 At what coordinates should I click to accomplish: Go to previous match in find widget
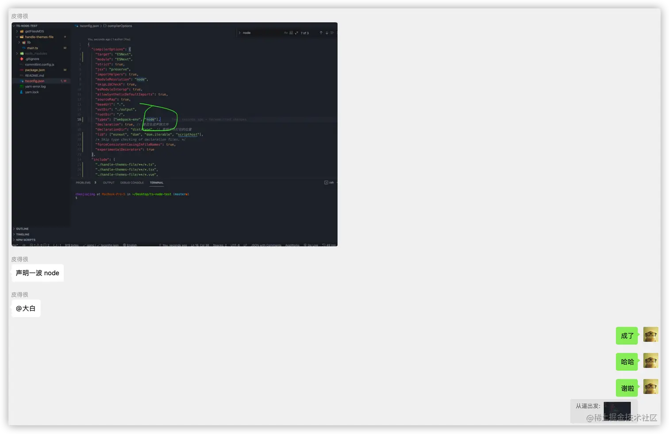pyautogui.click(x=321, y=33)
